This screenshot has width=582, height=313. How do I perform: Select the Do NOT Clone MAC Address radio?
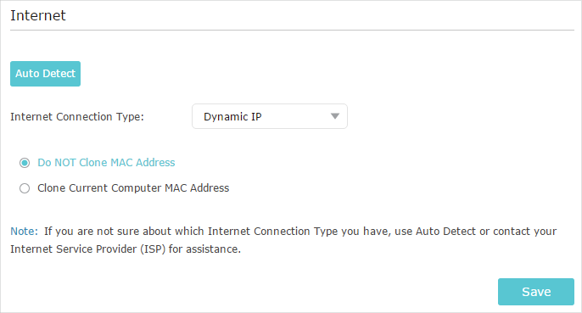[25, 163]
